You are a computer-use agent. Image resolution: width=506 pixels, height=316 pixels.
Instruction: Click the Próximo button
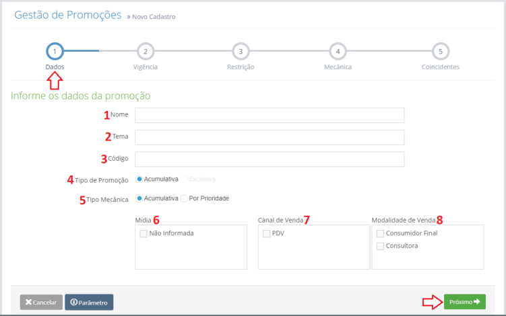point(465,302)
